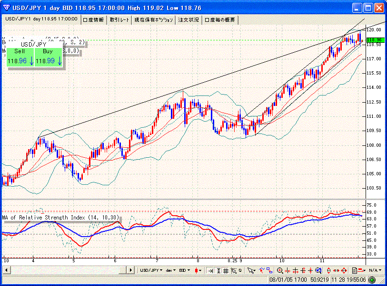Select the trend line drawing tool

(261, 270)
